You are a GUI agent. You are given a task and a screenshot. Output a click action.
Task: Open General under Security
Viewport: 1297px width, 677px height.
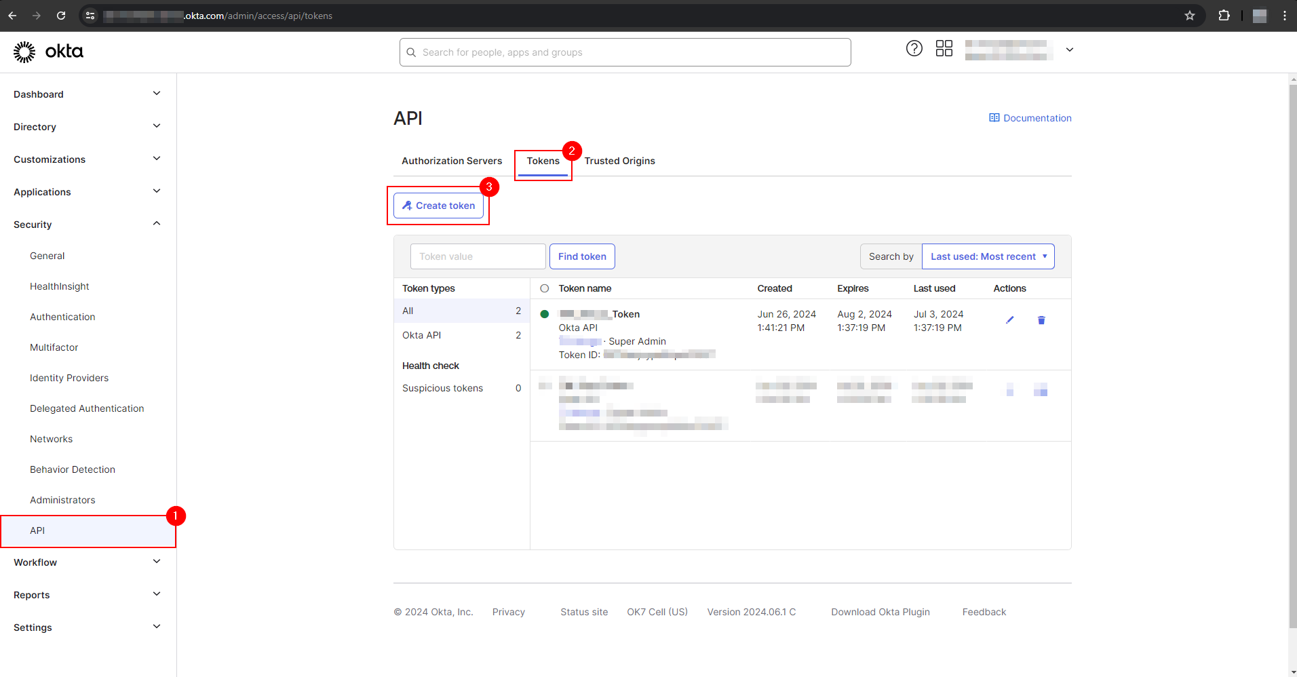(47, 256)
